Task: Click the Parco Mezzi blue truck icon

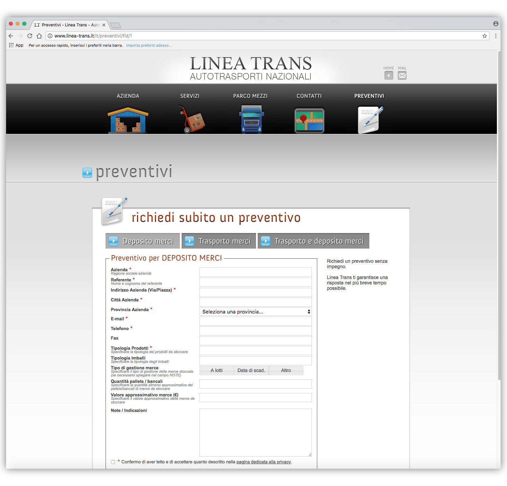Action: (x=251, y=119)
